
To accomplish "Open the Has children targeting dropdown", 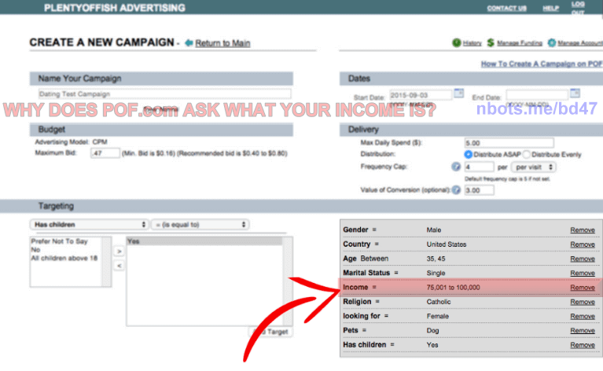I will pos(89,225).
